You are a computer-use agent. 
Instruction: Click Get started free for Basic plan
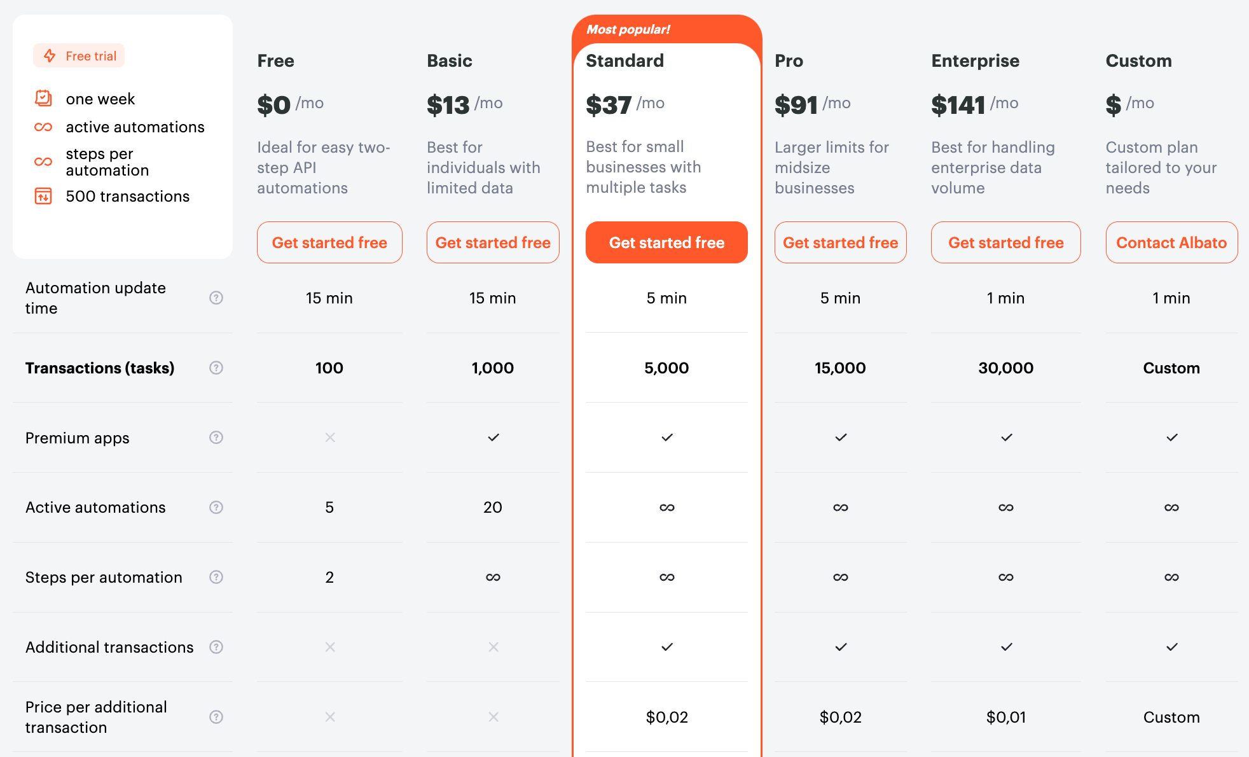(493, 242)
